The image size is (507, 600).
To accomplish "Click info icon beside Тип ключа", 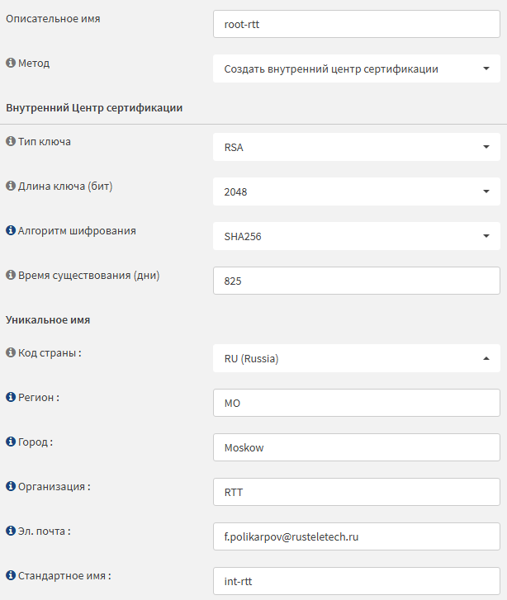I will click(11, 141).
